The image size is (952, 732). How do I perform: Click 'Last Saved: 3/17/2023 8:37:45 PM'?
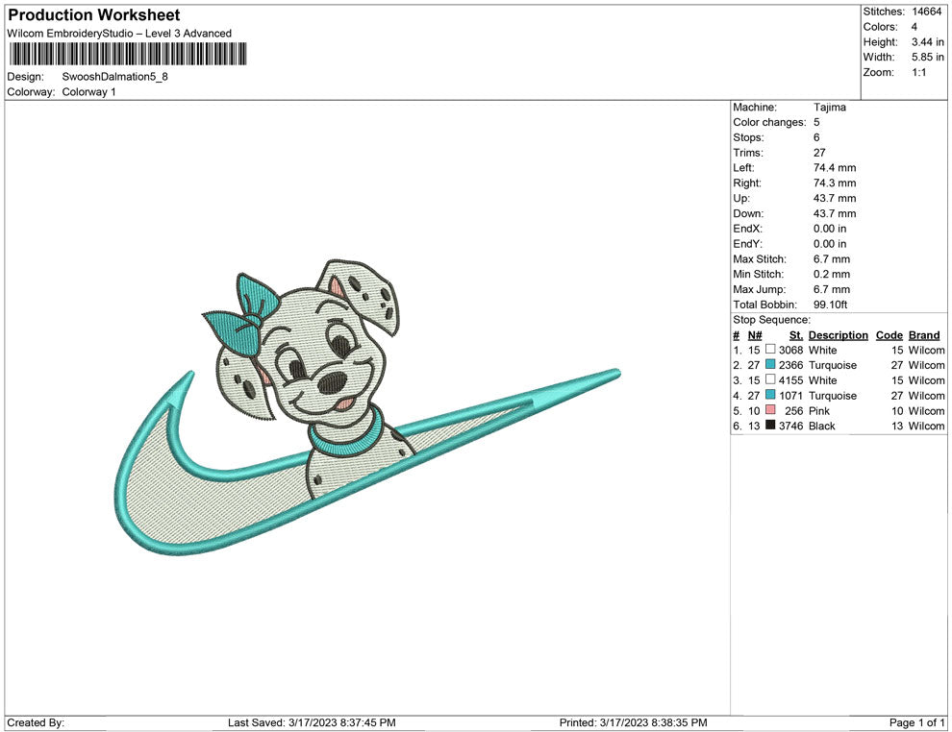[312, 722]
